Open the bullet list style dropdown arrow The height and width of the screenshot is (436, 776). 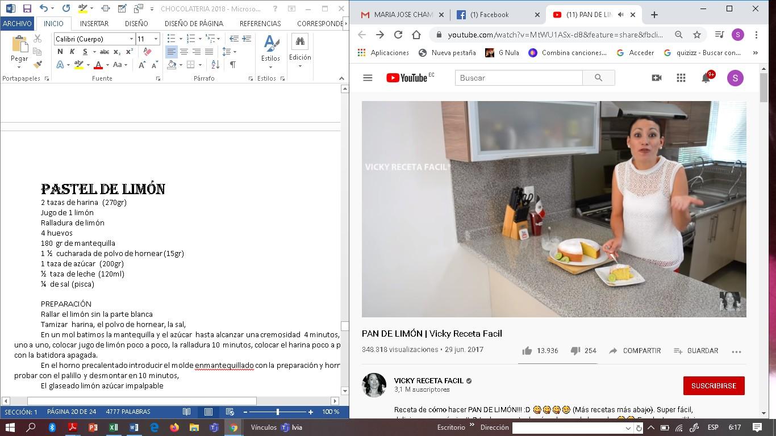click(x=181, y=39)
